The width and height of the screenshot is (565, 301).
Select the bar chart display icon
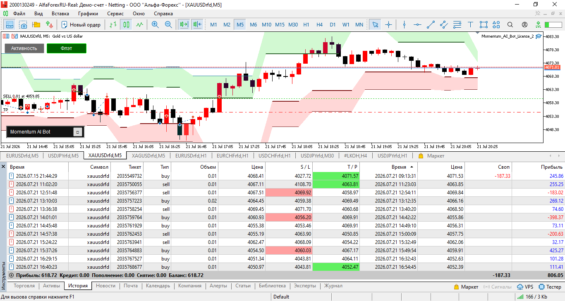(x=113, y=25)
